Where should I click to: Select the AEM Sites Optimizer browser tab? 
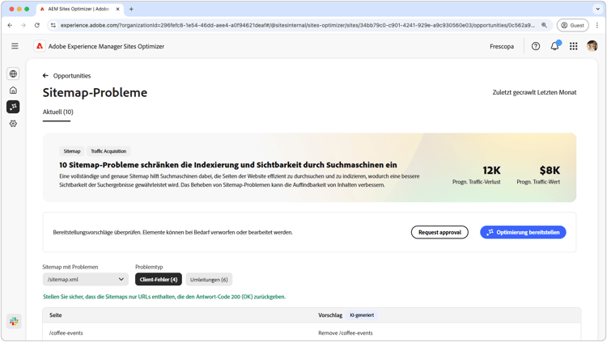(x=80, y=9)
